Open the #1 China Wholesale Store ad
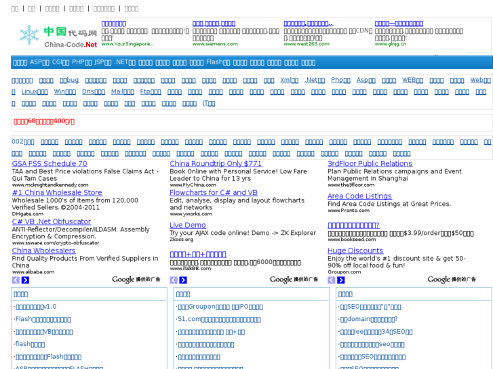The image size is (493, 369). coord(57,192)
